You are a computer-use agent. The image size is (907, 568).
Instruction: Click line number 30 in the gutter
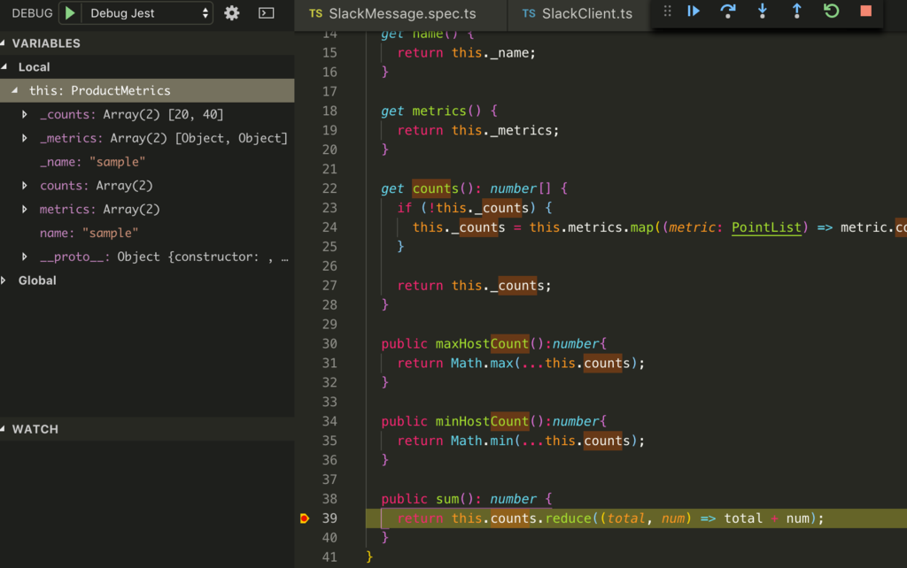click(329, 344)
